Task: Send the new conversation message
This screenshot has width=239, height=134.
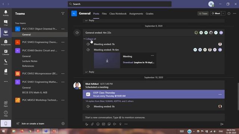Action: point(222,124)
